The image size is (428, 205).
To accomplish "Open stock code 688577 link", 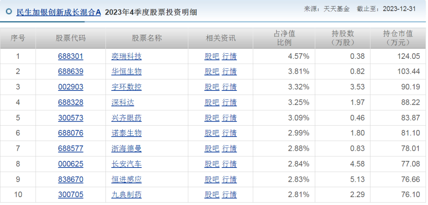I will (71, 149).
